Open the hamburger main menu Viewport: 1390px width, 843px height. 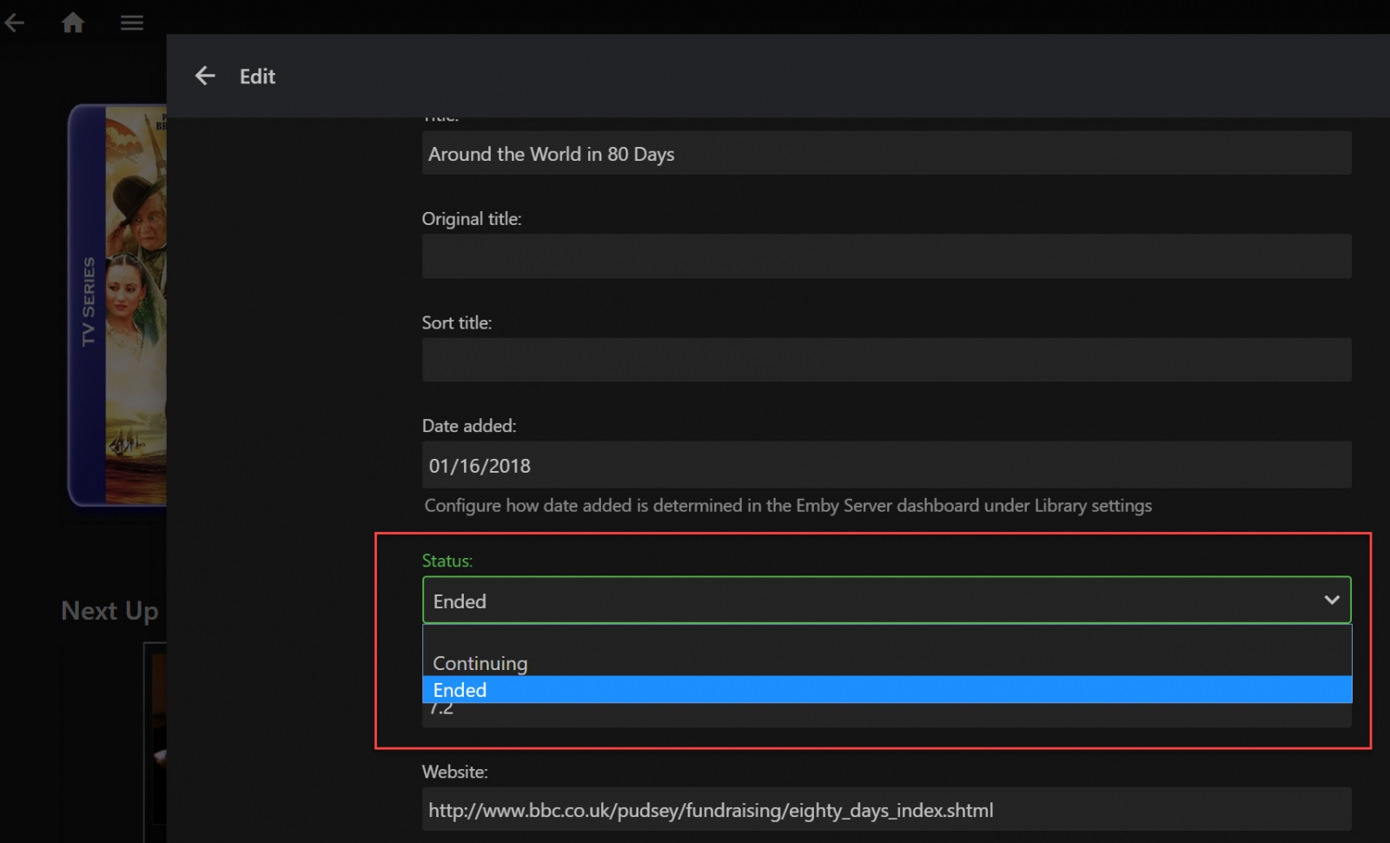point(132,23)
